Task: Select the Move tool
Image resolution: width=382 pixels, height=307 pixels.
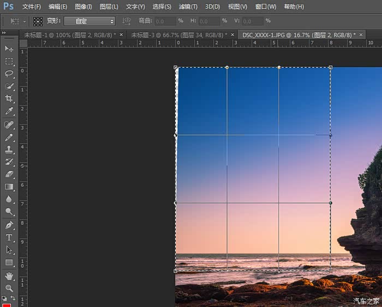Action: pyautogui.click(x=9, y=48)
